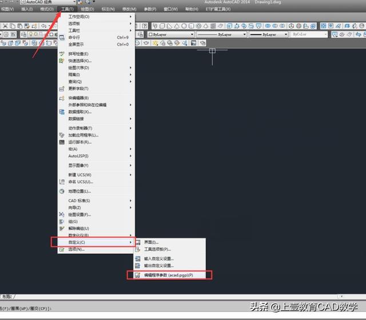Toggle full screen 全屏显示 Ctrl+0
366x320 pixels.
click(x=96, y=45)
